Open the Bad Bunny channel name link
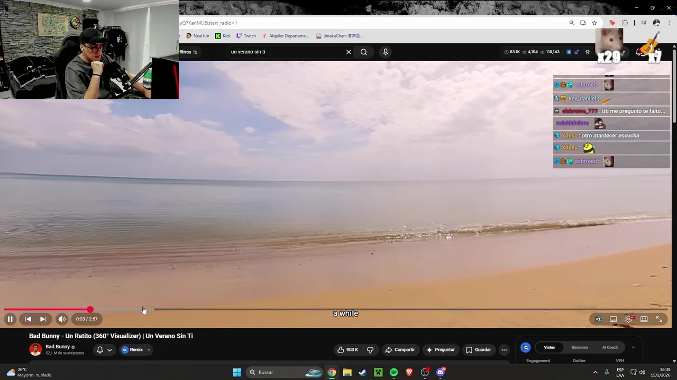The width and height of the screenshot is (677, 380). 58,347
